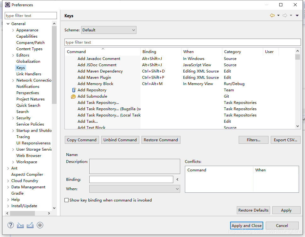Click the binding field helper arrow
Image resolution: width=305 pixels, height=237 pixels.
(177, 179)
